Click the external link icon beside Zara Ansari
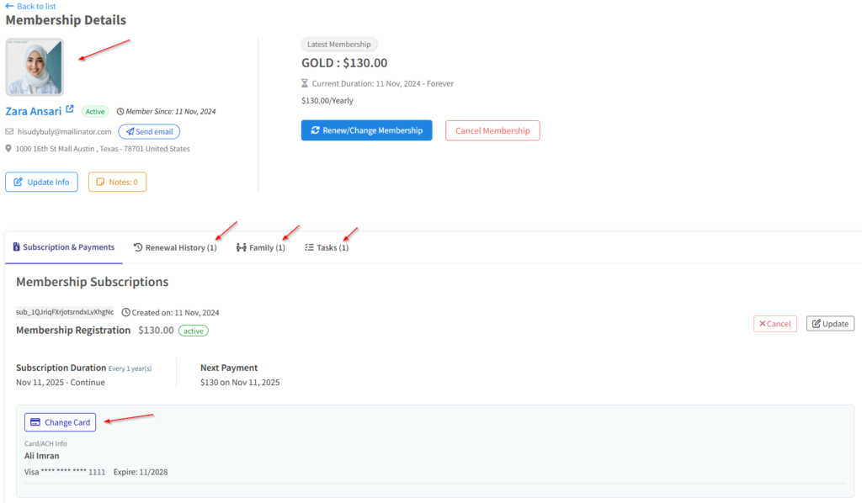This screenshot has width=862, height=503. tap(70, 109)
